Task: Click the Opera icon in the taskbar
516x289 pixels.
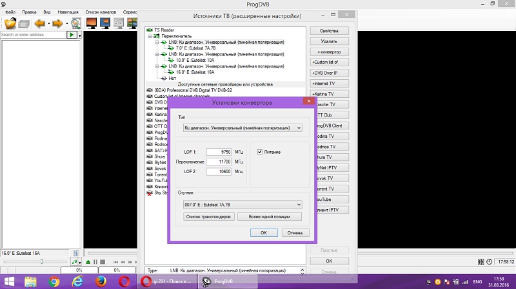Action: [x=125, y=281]
